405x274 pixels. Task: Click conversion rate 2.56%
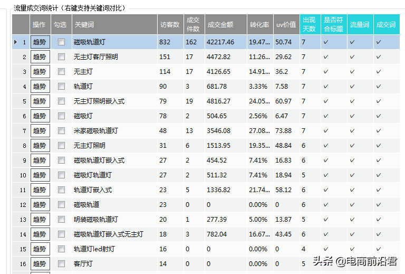pyautogui.click(x=258, y=116)
